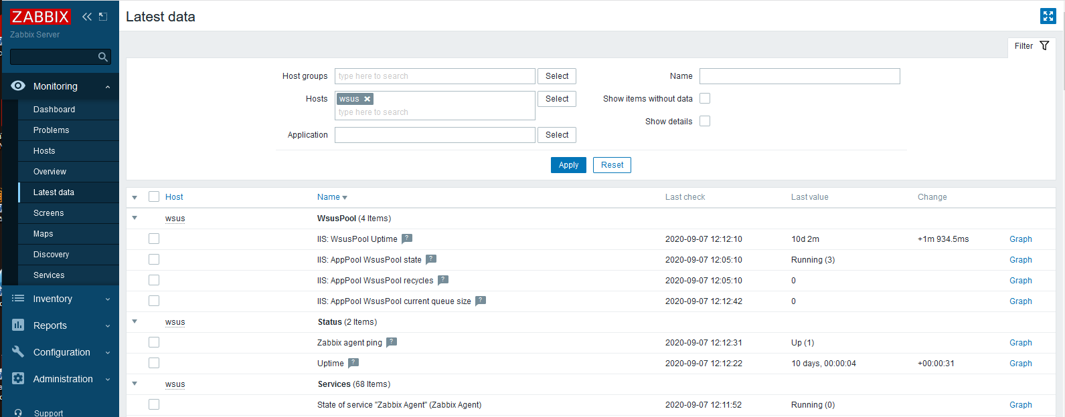Click the Support headset icon

pos(18,413)
